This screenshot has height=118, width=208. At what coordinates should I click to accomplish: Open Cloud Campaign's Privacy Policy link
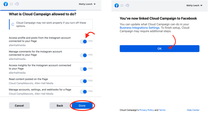pos(147,110)
